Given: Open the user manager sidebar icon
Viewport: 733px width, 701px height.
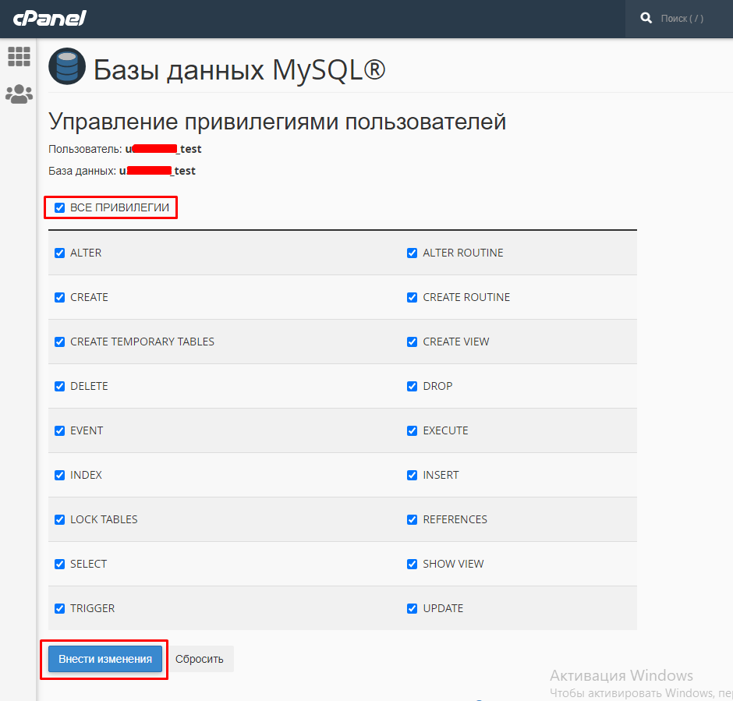Looking at the screenshot, I should [x=19, y=94].
